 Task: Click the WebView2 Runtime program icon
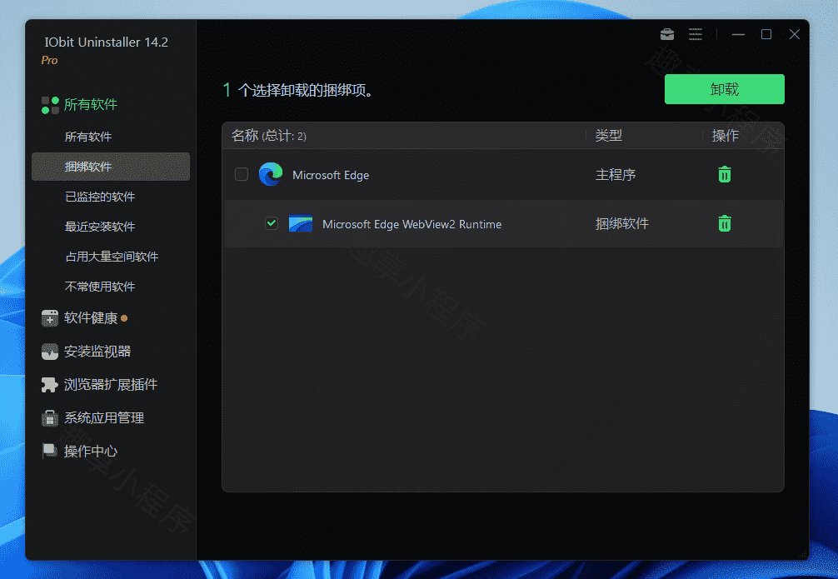[301, 223]
